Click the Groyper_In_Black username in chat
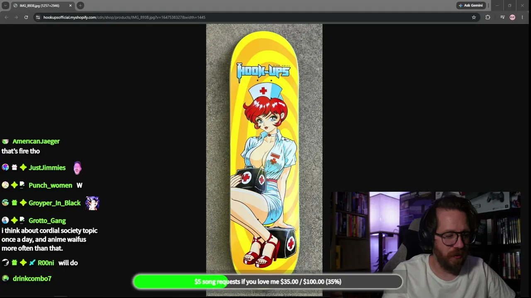 [54, 203]
